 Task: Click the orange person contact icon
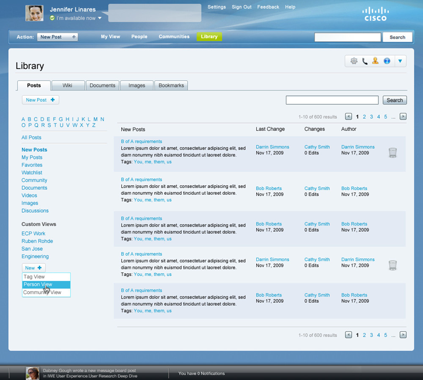(x=375, y=61)
